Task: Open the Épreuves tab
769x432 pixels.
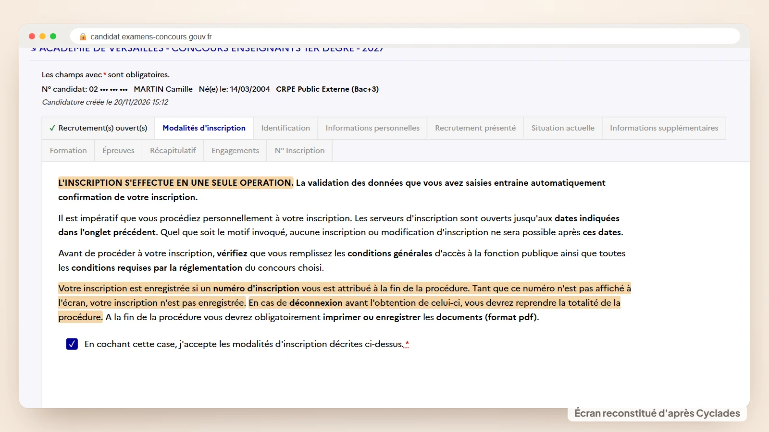Action: 118,151
